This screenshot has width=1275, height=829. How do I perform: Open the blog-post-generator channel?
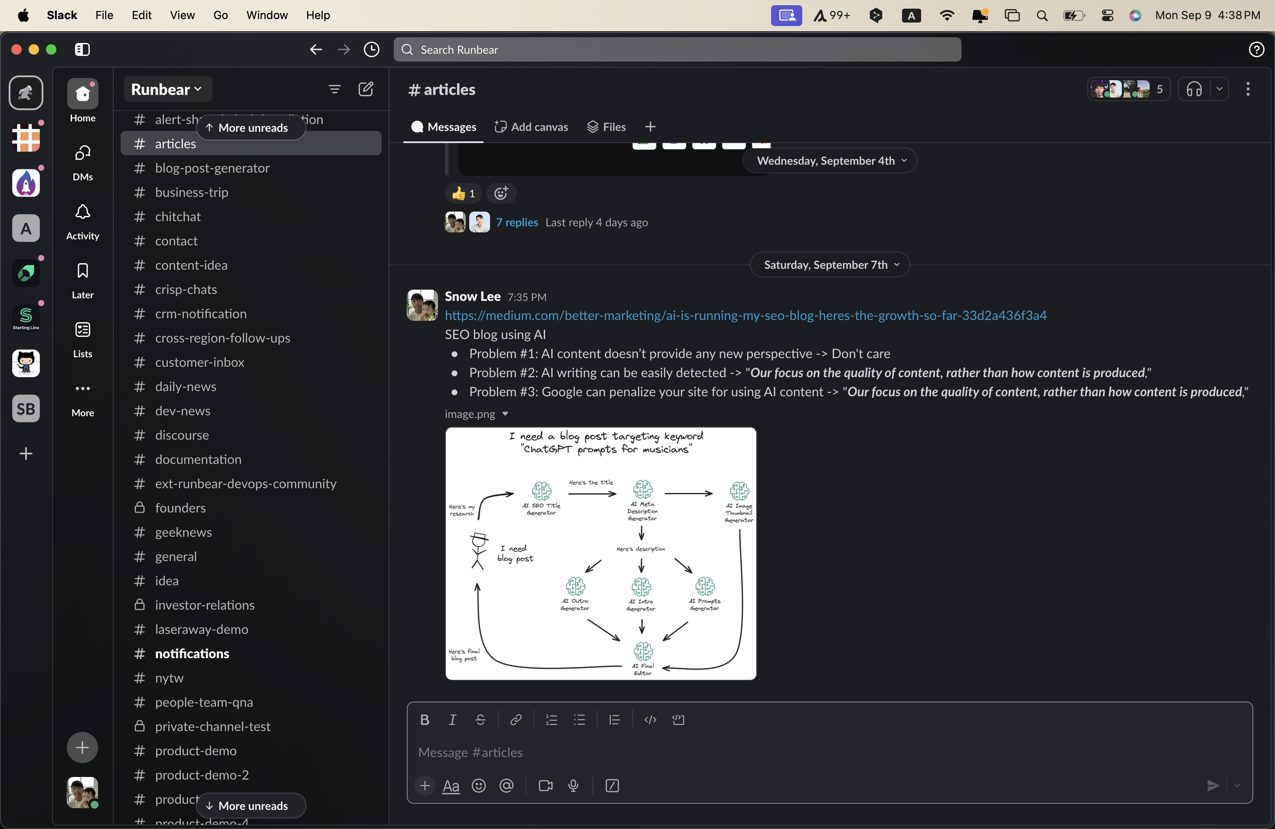[x=251, y=168]
